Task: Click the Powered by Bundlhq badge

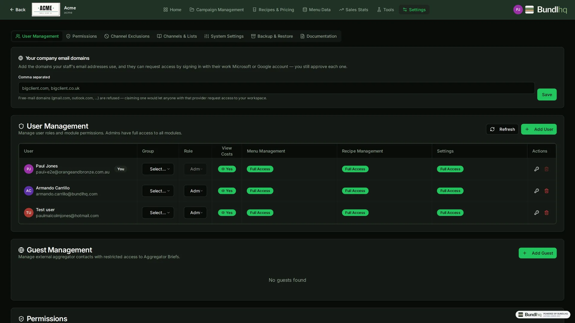Action: coord(543,315)
